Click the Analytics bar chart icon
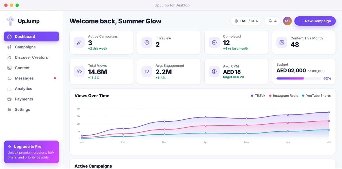Image resolution: width=342 pixels, height=169 pixels. click(x=9, y=89)
